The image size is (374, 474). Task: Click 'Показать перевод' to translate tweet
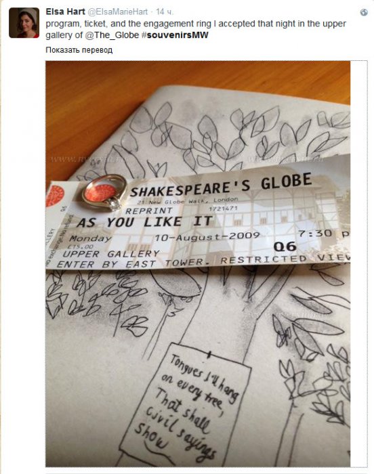(79, 50)
